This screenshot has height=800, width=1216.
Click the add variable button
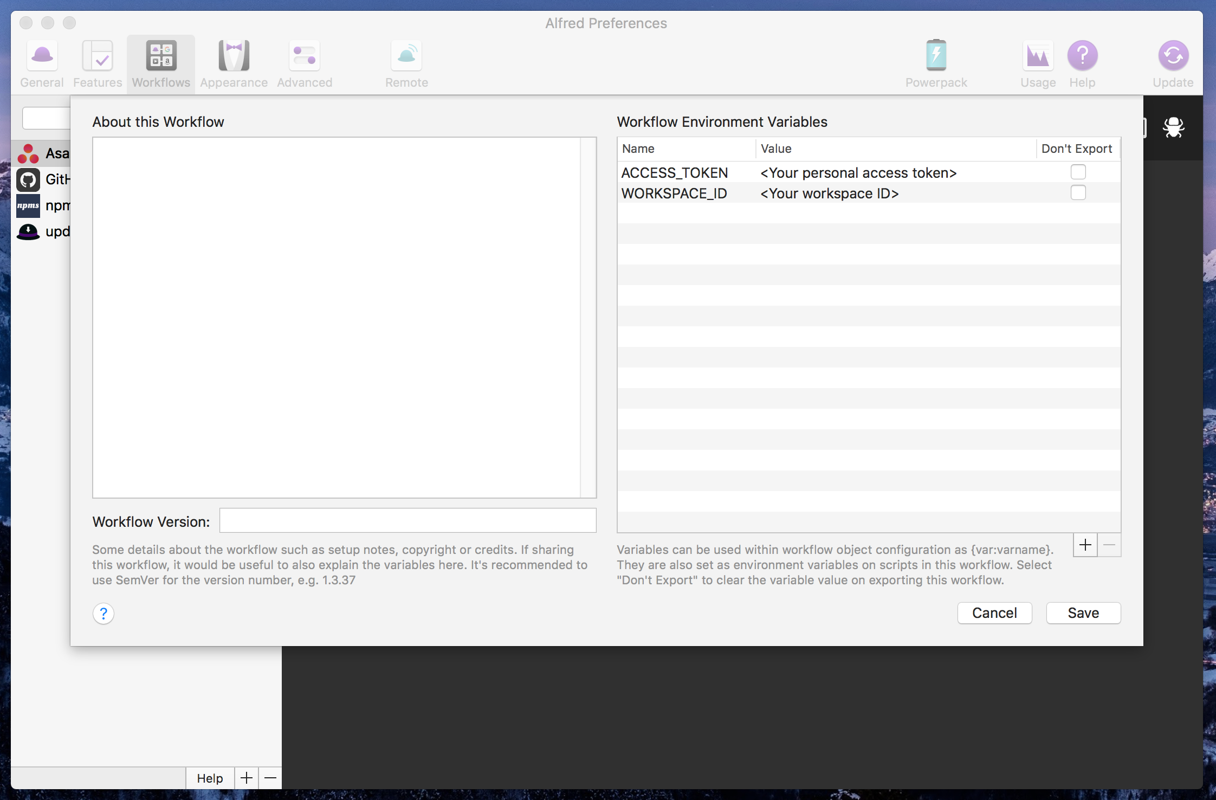coord(1085,543)
